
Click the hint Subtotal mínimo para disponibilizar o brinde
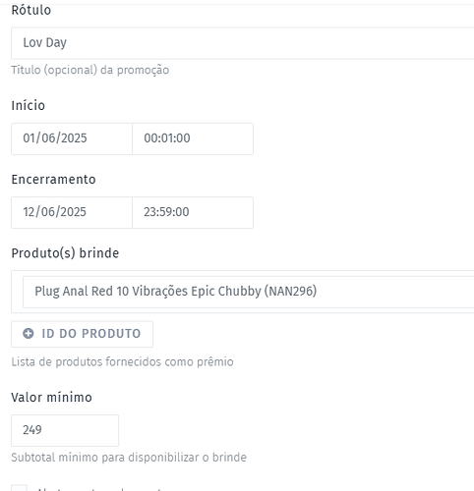[x=129, y=458]
